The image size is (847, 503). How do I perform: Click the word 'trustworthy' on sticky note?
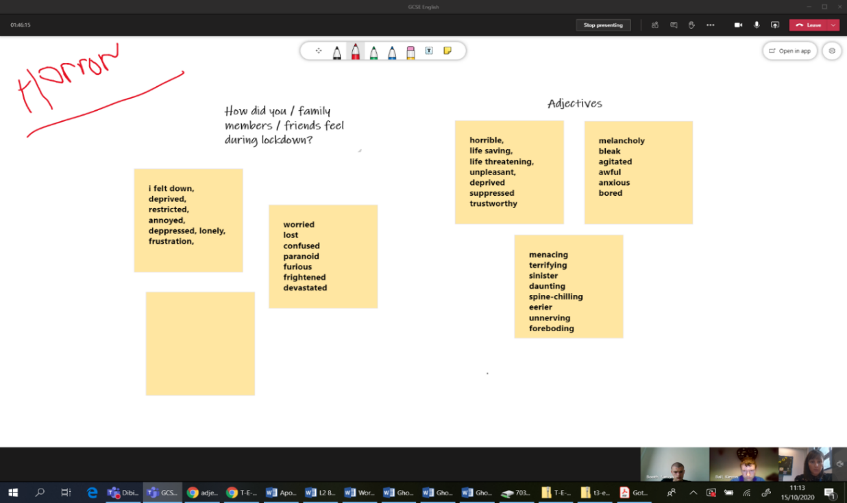[493, 204]
